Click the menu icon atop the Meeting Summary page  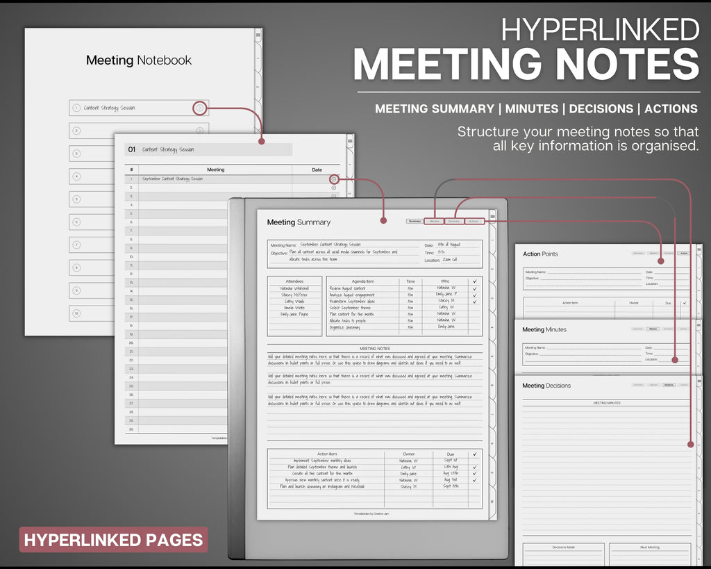(493, 217)
